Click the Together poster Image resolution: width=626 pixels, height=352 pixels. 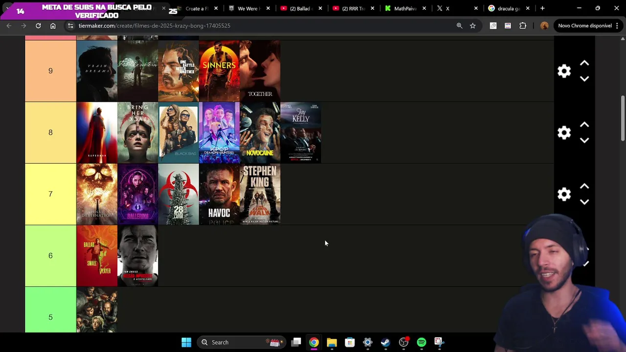tap(260, 71)
